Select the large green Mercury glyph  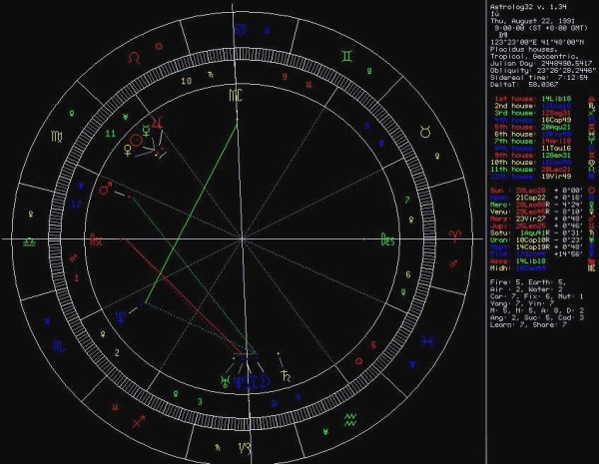click(x=147, y=131)
